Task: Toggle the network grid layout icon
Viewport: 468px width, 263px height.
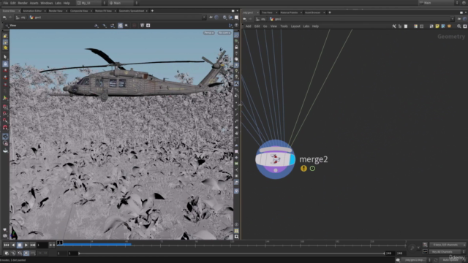Action: click(422, 26)
